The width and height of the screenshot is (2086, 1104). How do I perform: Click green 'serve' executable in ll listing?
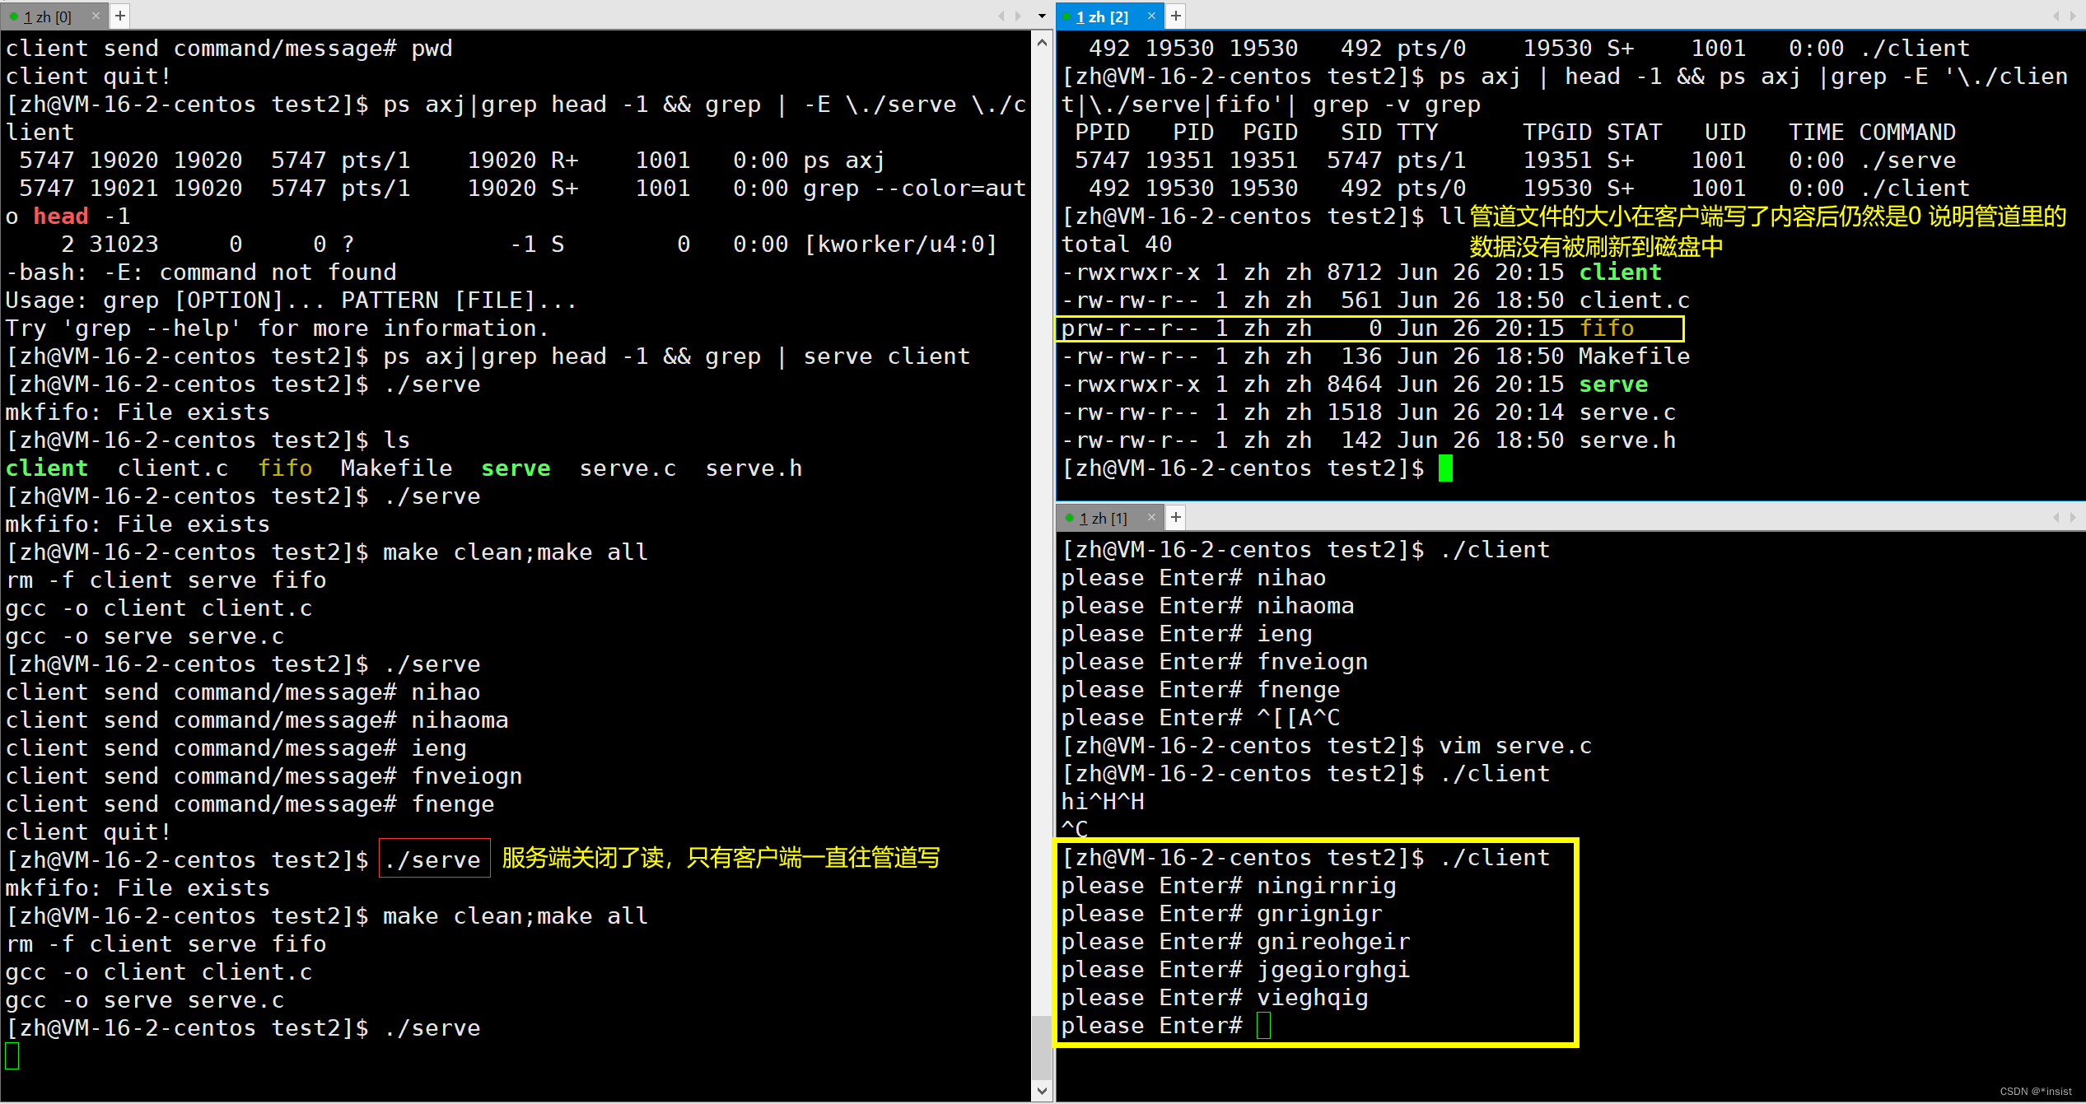click(1612, 384)
